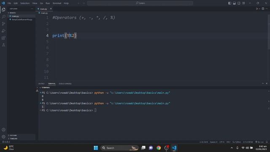This screenshot has width=270, height=152.
Task: Open the Help menu
Action: 66,3
